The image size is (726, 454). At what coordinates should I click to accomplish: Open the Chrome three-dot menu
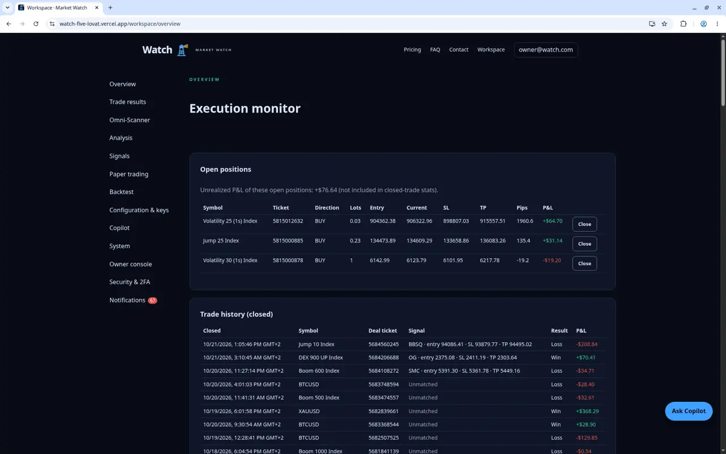pyautogui.click(x=717, y=24)
